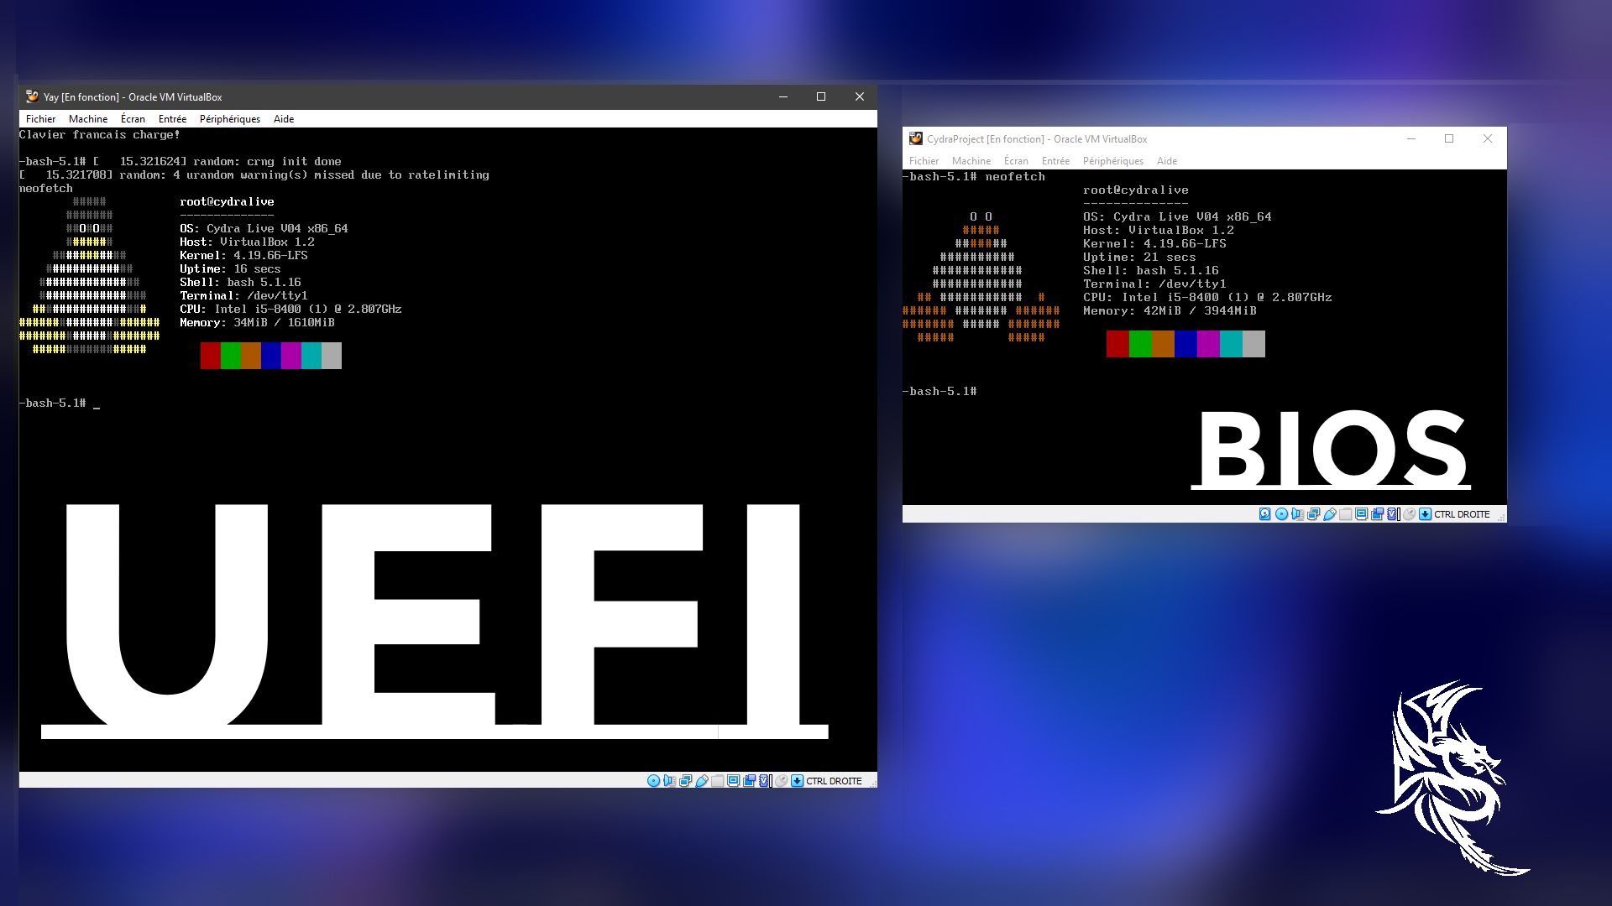This screenshot has height=906, width=1612.
Task: Click CTRL DROITE host key label in Yay window
Action: coord(834,781)
